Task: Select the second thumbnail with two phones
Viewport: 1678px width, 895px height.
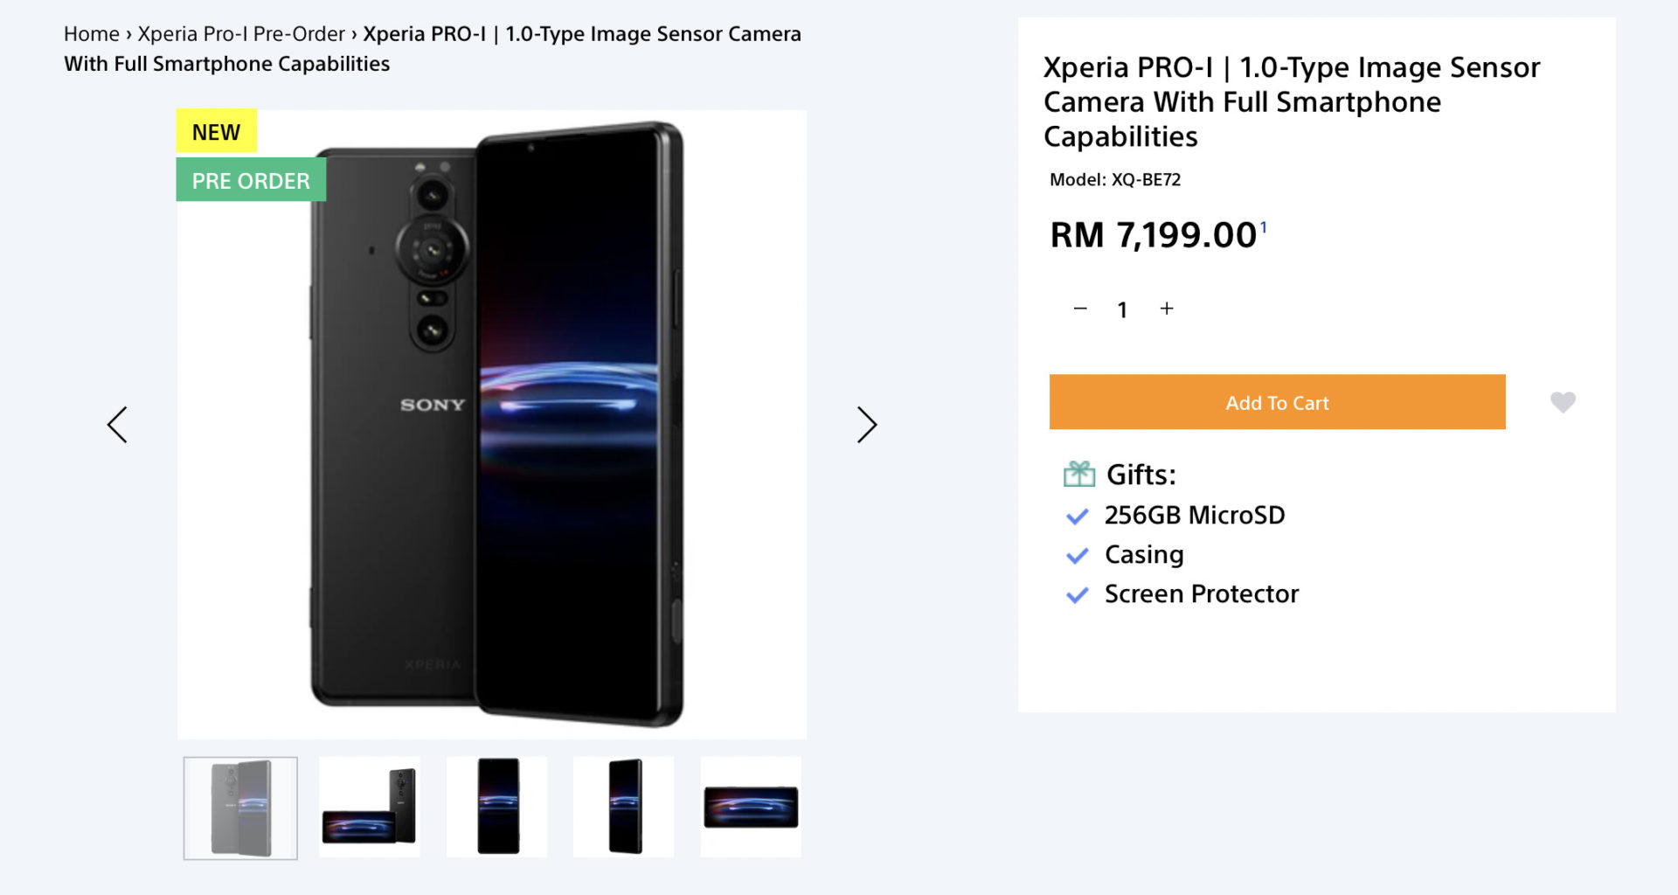Action: coord(369,808)
